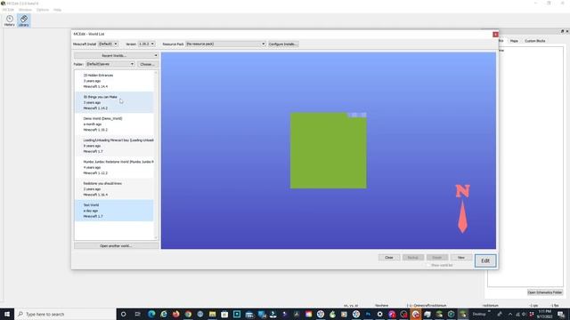Launch Microsoft Edge from taskbar
Screen dimensions: 570x320
pyautogui.click(x=151, y=314)
